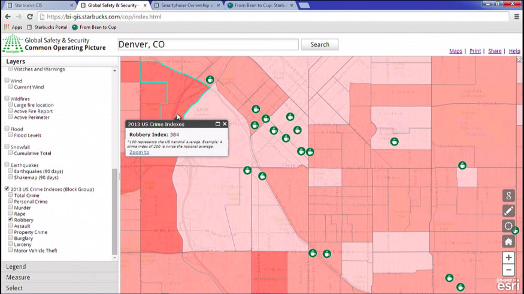524x294 pixels.
Task: Open the From Bean to Cup bookmark
Action: [x=94, y=27]
